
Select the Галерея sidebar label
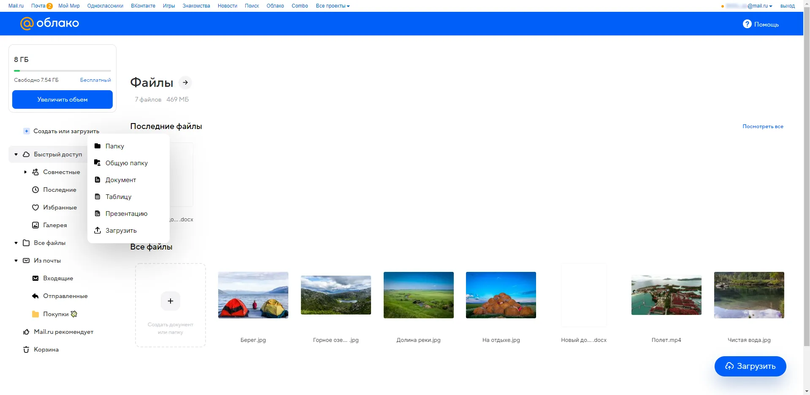point(55,225)
